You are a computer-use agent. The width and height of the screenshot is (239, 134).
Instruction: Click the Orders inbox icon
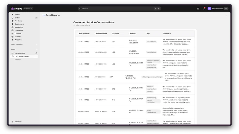[x=13, y=18]
